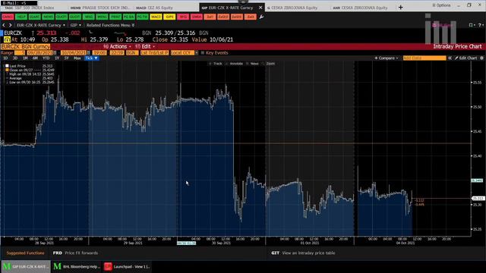Select the 5Y period tab
The image size is (486, 273).
tap(66, 58)
